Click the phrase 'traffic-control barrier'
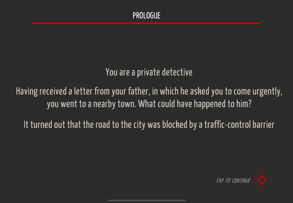This screenshot has height=203, width=293. 239,125
